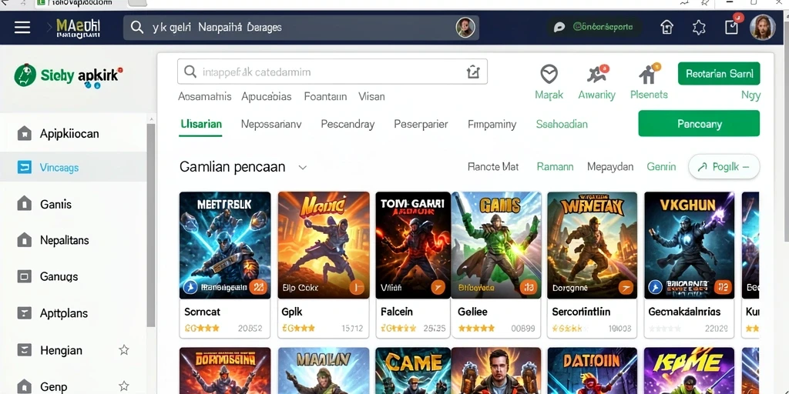Click the category search input field
This screenshot has height=394, width=789.
tap(332, 72)
